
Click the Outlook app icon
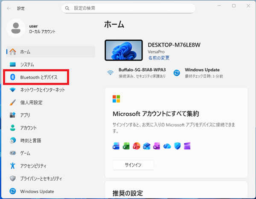(x=147, y=146)
